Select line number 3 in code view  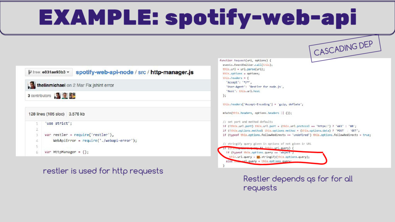point(37,135)
